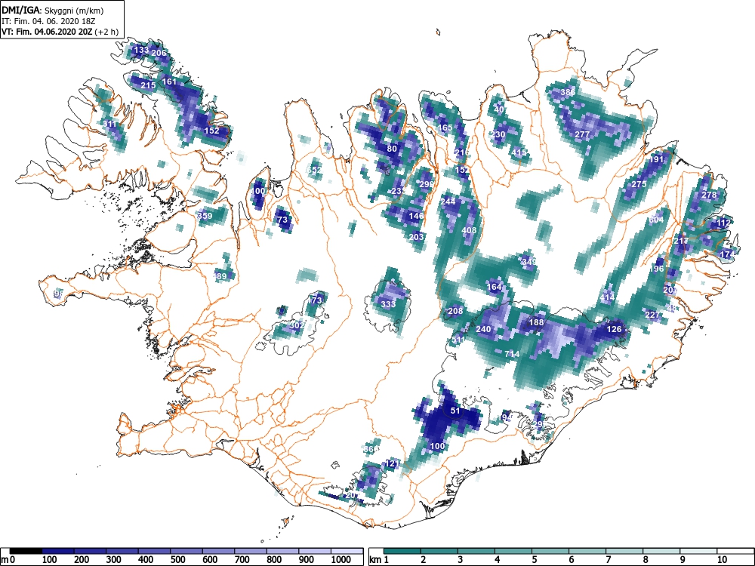Click the visibility value '277' on the map
This screenshot has height=566, width=755.
click(582, 134)
